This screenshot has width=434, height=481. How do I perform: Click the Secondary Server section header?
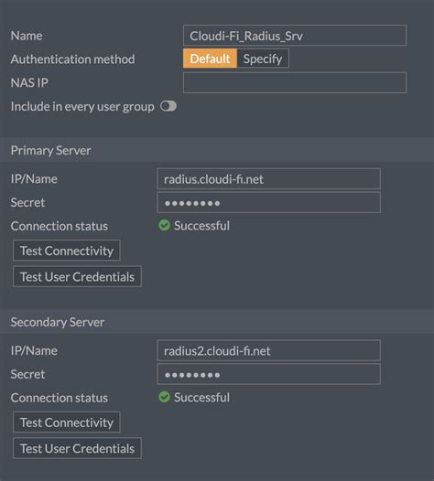(x=217, y=322)
